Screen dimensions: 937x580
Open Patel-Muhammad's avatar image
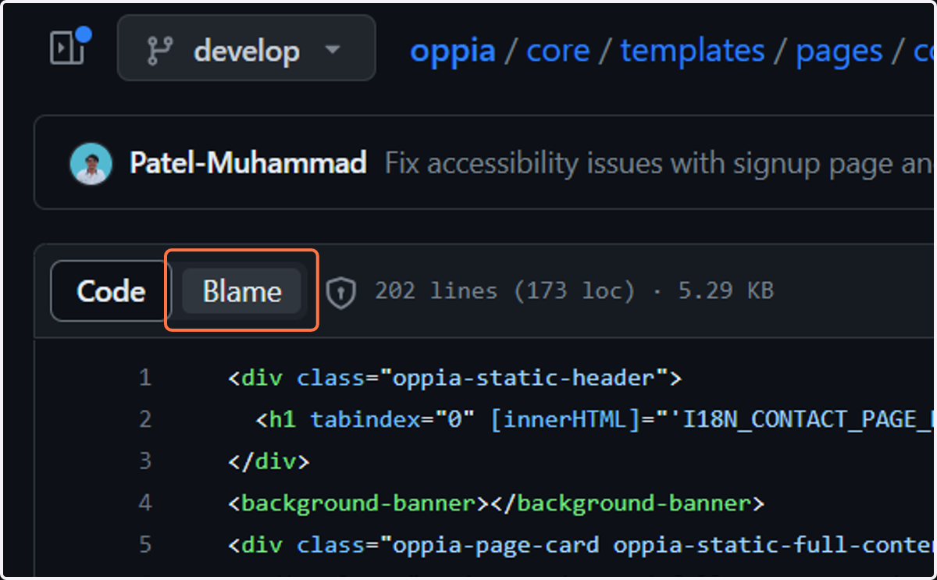[91, 164]
